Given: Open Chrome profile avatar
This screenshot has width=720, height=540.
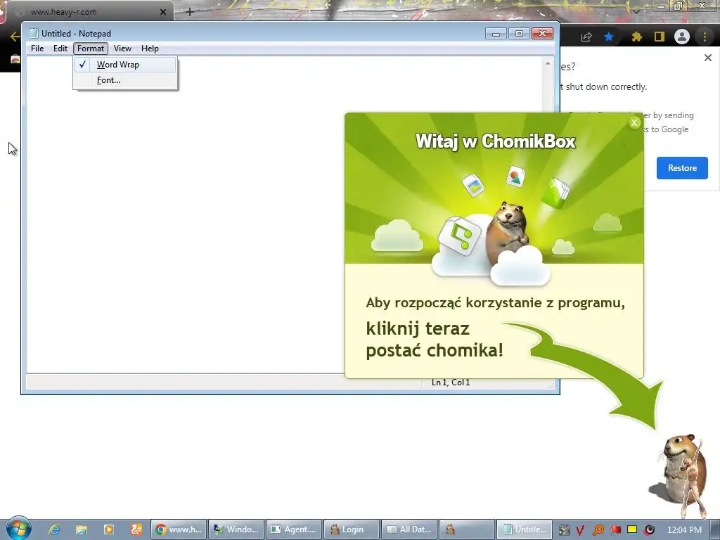Looking at the screenshot, I should pos(682,37).
